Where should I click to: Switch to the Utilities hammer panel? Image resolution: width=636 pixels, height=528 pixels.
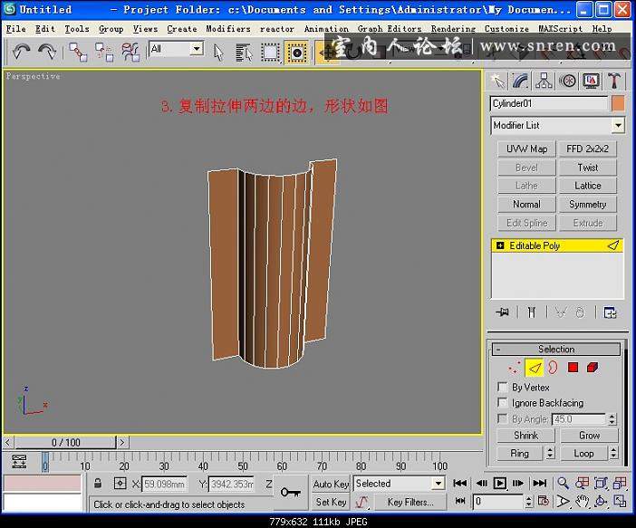click(x=614, y=81)
